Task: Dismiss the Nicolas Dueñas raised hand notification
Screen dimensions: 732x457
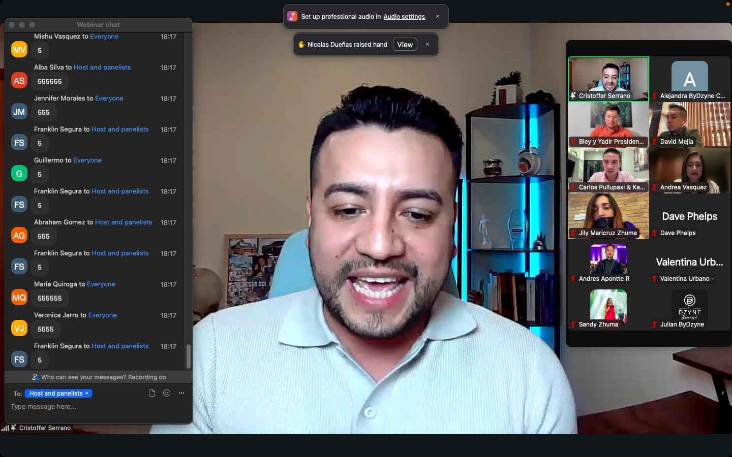Action: tap(428, 44)
